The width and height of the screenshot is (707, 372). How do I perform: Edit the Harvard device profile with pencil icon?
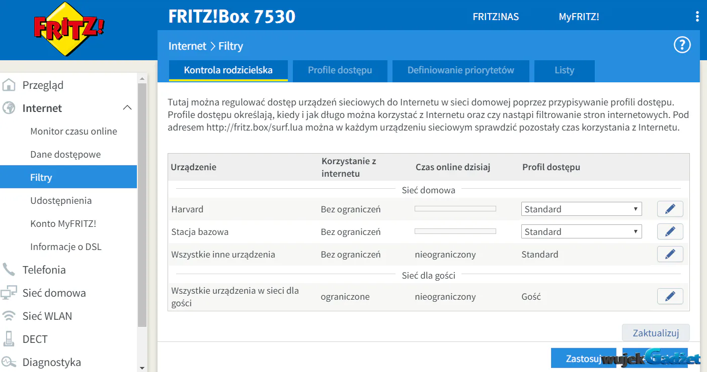670,209
